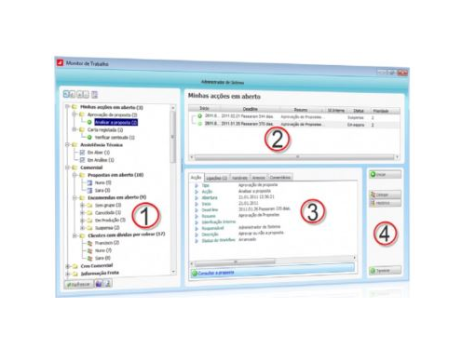
Task: Expand the 'Em Produção (3)' subfolder
Action: 82,220
